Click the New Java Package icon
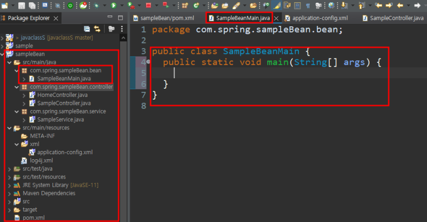 [x=185, y=5]
